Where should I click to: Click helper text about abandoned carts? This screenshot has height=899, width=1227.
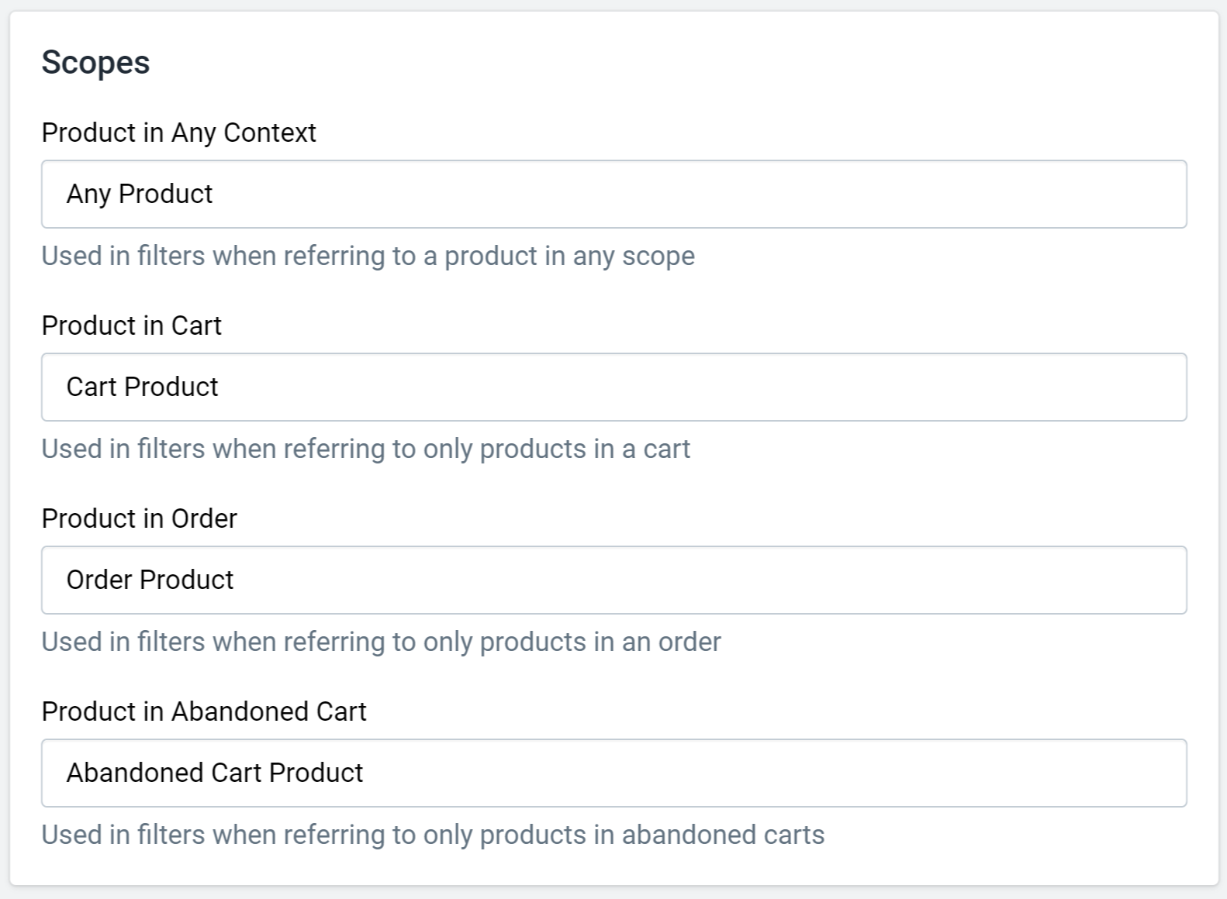[x=433, y=835]
